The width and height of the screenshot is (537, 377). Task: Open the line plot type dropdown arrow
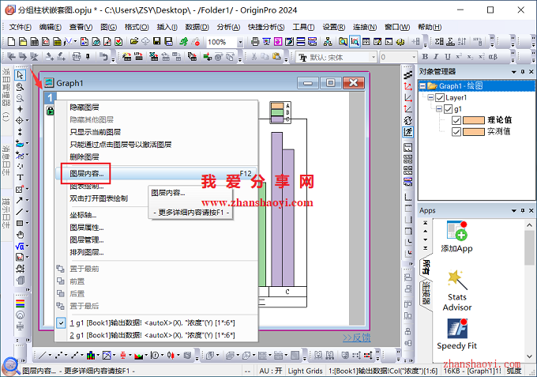[x=50, y=356]
